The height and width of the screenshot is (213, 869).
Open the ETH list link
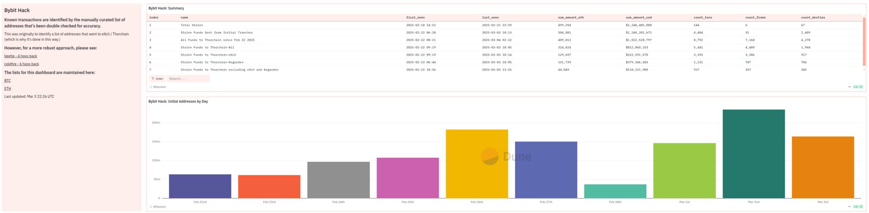coord(8,89)
